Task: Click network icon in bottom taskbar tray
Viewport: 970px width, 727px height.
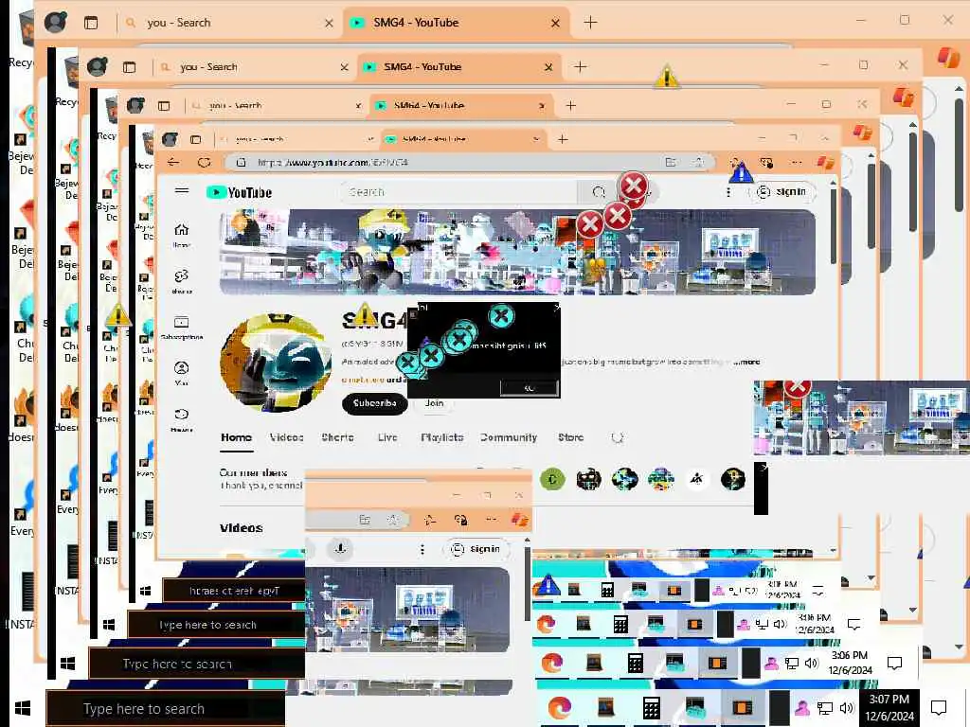Action: pyautogui.click(x=825, y=708)
